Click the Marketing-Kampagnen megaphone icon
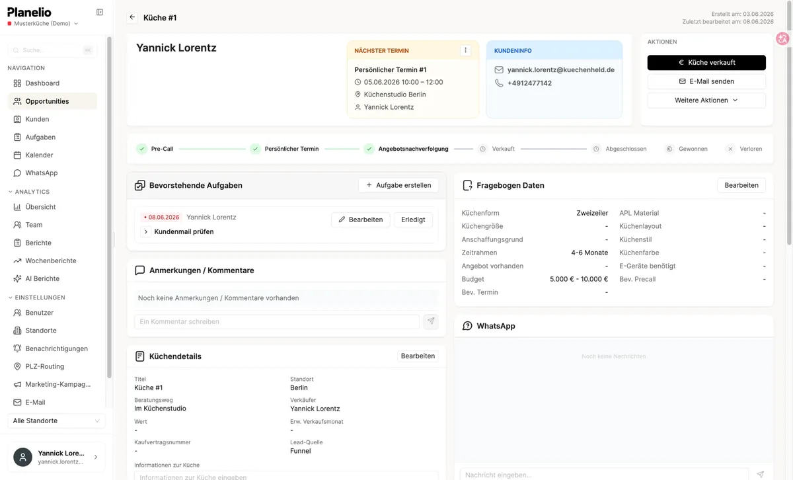 coord(17,384)
